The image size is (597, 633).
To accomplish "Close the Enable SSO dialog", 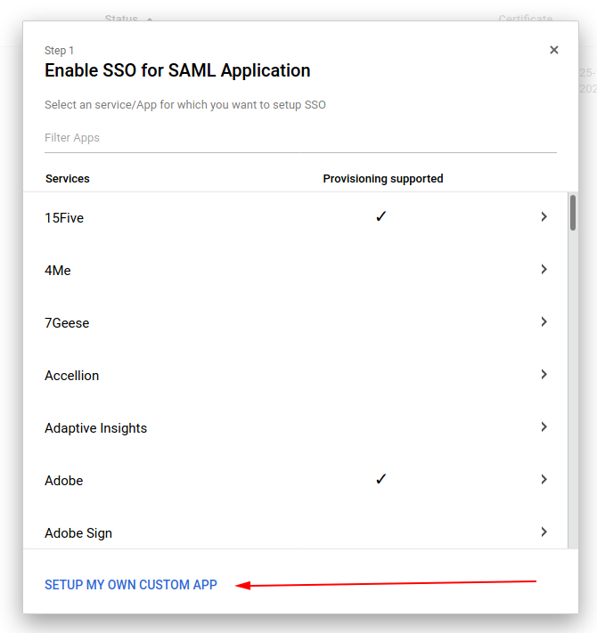I will [553, 50].
